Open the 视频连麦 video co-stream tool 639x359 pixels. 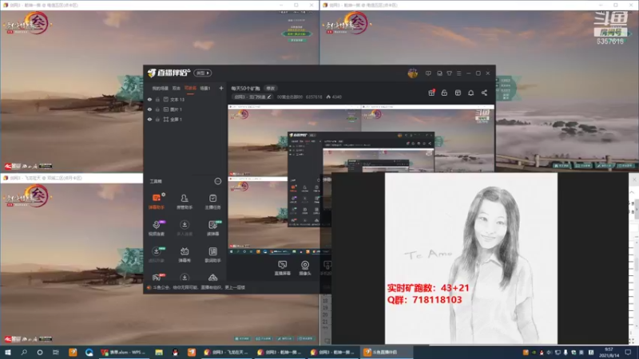pyautogui.click(x=157, y=228)
